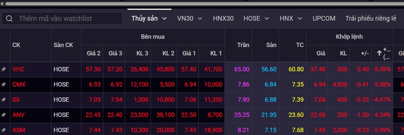Click ASM floor price 7.15
The image size is (404, 135).
pos(270,130)
